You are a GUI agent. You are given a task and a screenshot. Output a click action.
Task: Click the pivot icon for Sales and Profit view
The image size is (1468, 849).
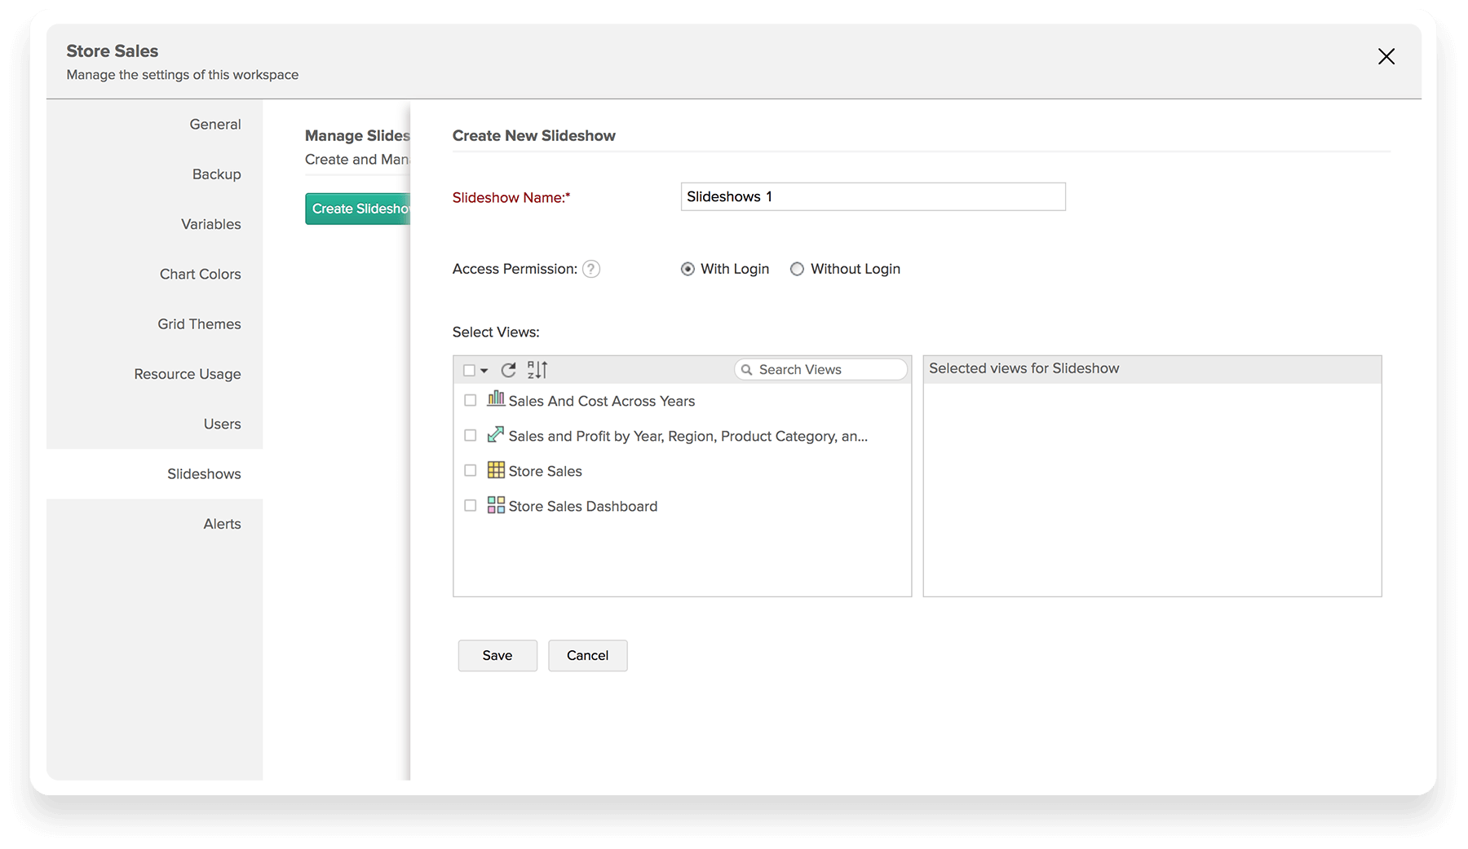496,434
